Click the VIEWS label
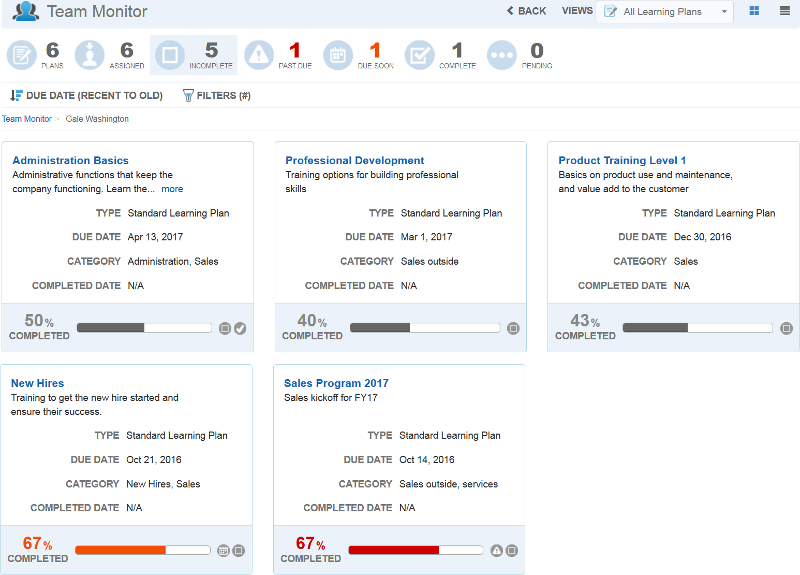The height and width of the screenshot is (575, 800). 577,11
